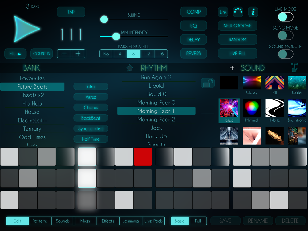
Task: Open the Live Pads tab
Action: pyautogui.click(x=153, y=221)
